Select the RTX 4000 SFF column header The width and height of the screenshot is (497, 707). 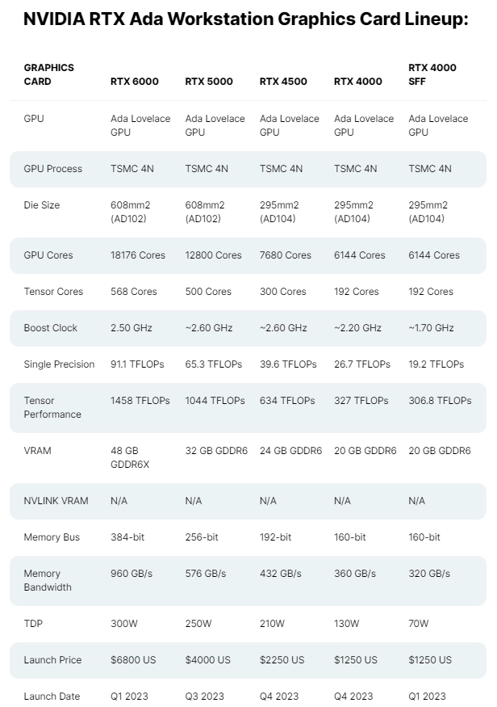pos(432,74)
